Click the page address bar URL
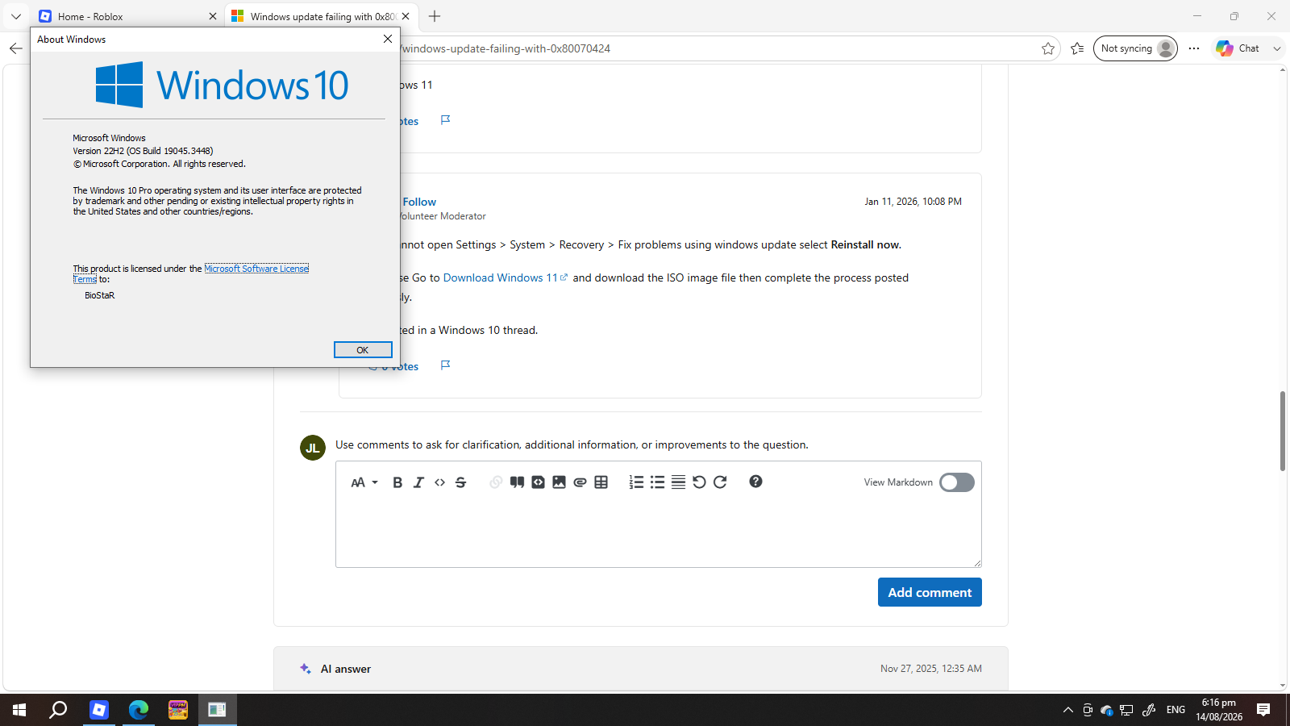The height and width of the screenshot is (726, 1290). click(506, 48)
